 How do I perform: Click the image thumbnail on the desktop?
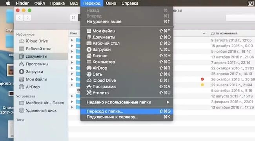[x=10, y=70]
